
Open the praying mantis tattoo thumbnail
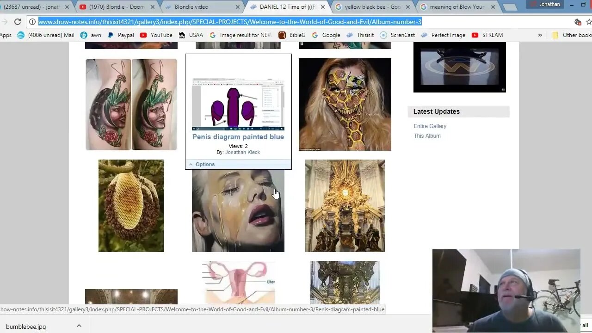[x=131, y=105]
